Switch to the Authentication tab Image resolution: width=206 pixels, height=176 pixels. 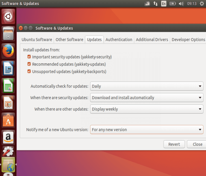coord(119,39)
